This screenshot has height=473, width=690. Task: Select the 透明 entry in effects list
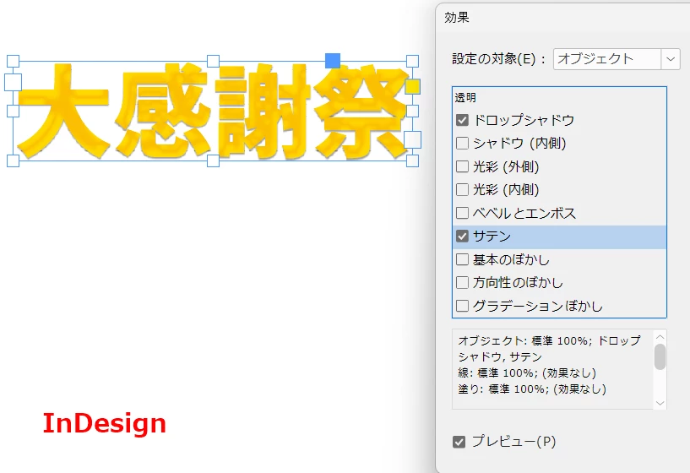(x=465, y=97)
